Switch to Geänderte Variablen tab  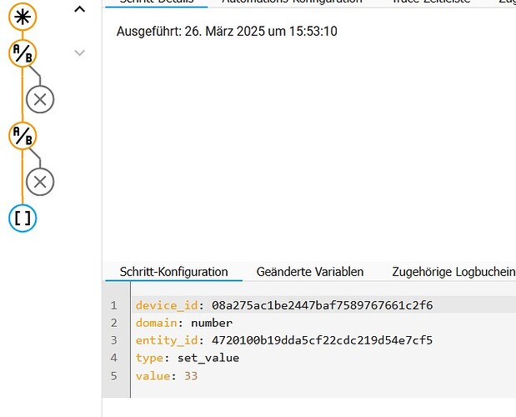[x=310, y=272]
